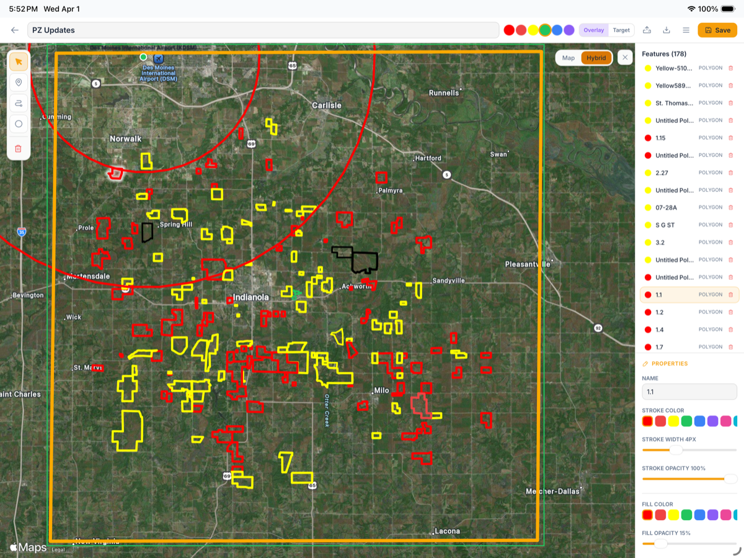
Task: Open the hamburger menu in top bar
Action: click(x=686, y=30)
